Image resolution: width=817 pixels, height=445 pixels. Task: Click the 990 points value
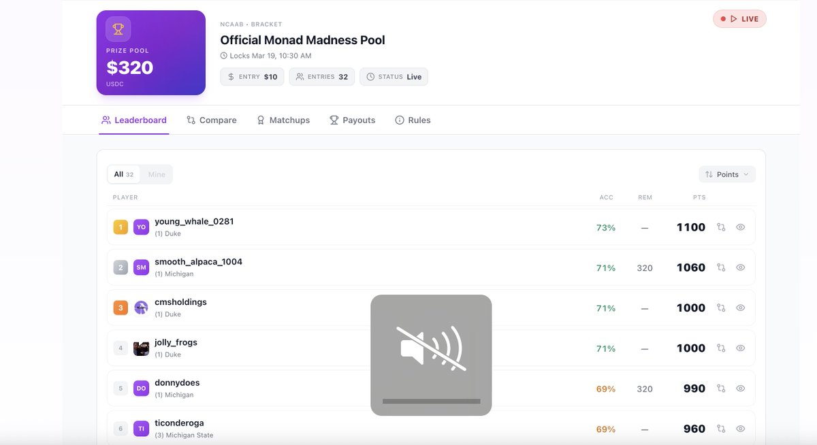click(x=694, y=388)
